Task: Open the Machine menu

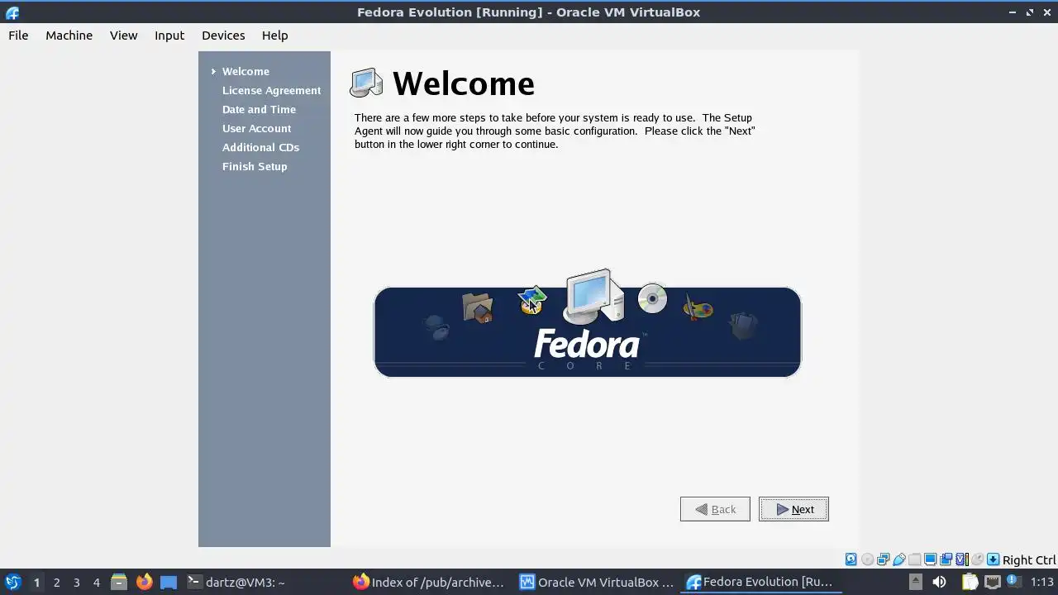Action: click(69, 36)
